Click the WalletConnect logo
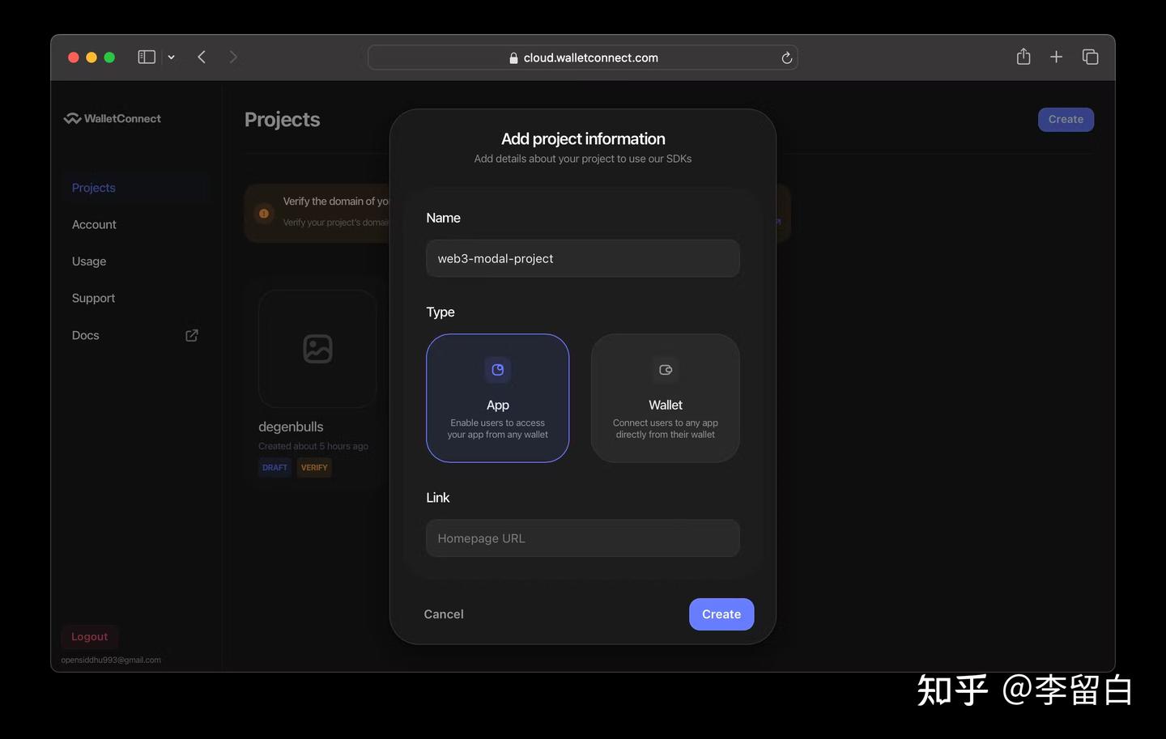The height and width of the screenshot is (739, 1166). click(x=113, y=118)
